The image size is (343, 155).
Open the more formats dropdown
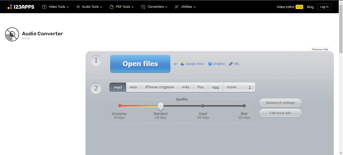239,87
